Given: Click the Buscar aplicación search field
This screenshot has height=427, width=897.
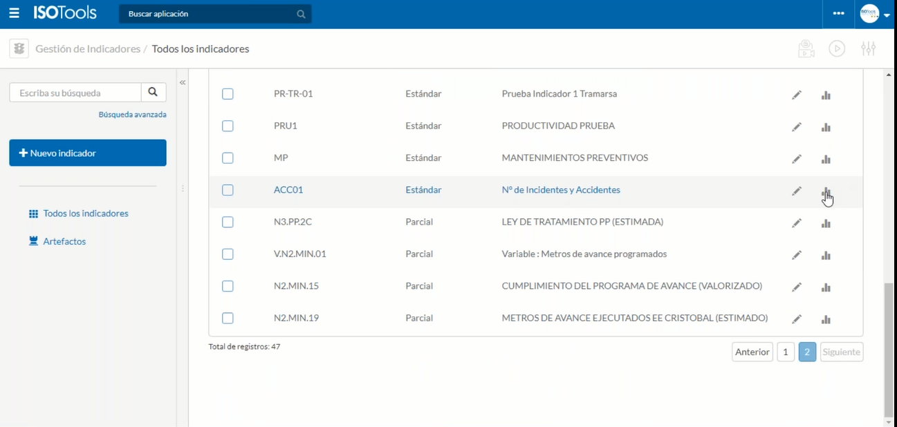Looking at the screenshot, I should (207, 14).
